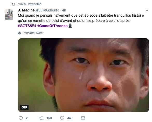Screen dimensions: 152x122
Task: Open J. Magine's profile avatar
Action: pyautogui.click(x=9, y=15)
